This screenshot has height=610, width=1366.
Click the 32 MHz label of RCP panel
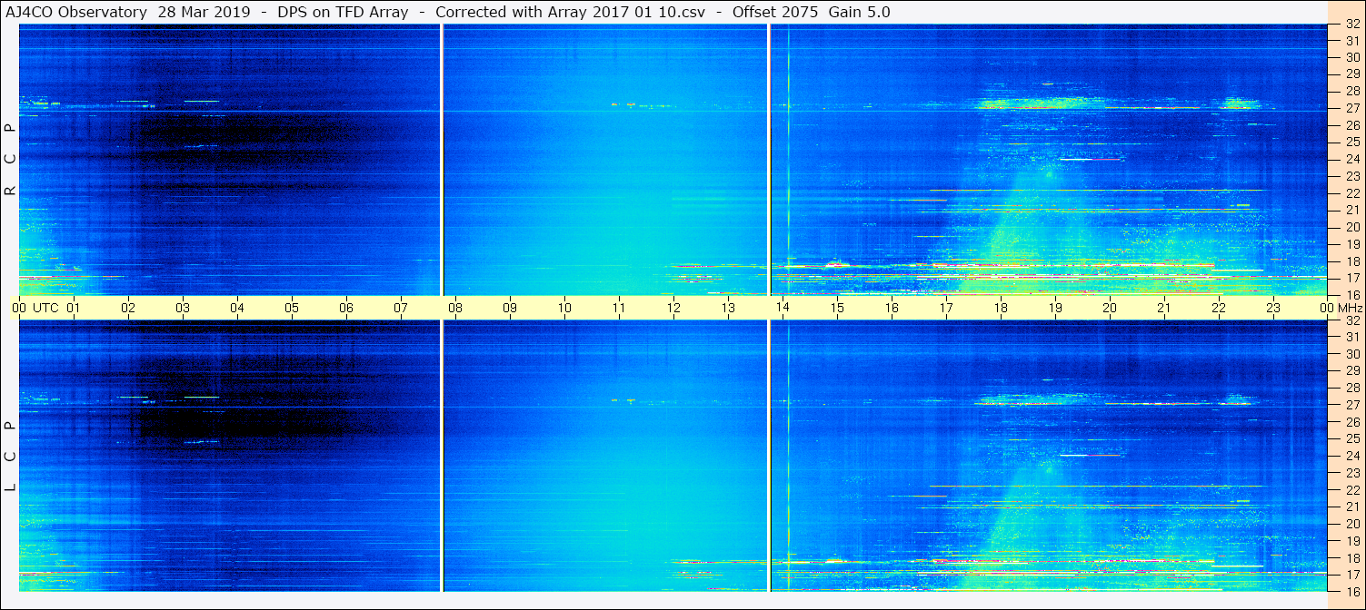point(1352,25)
